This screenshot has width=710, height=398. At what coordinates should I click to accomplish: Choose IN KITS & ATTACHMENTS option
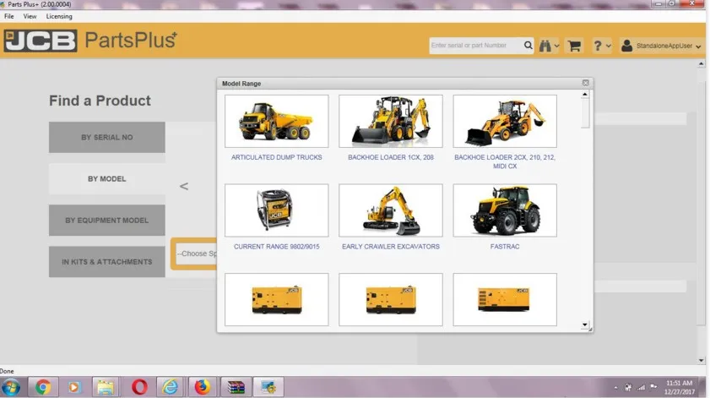tap(106, 262)
